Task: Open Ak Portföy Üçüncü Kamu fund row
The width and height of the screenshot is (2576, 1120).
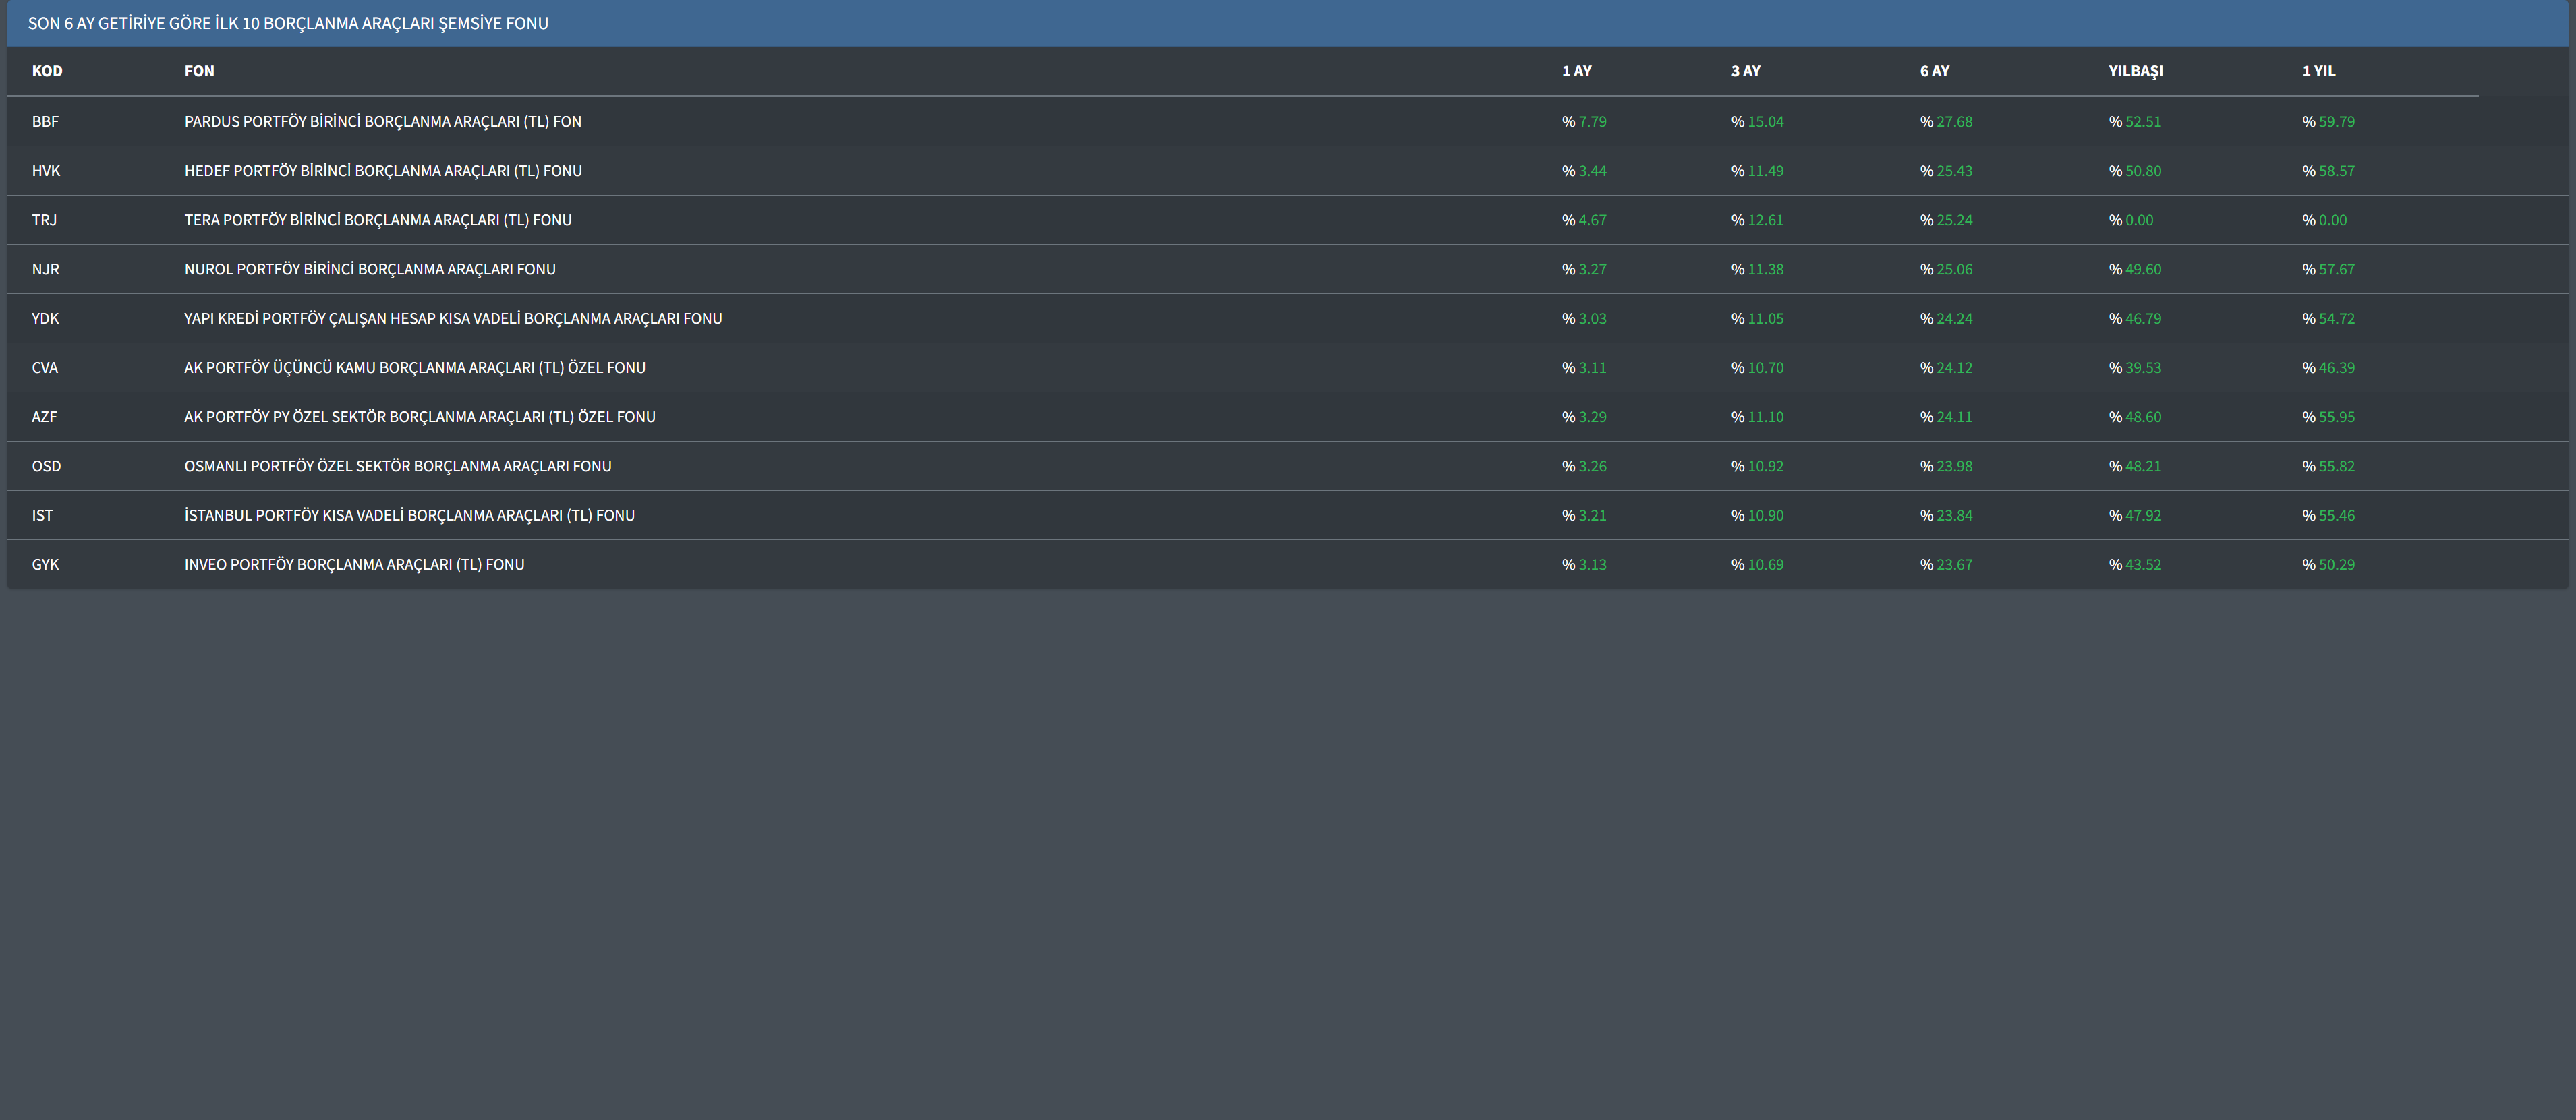Action: (414, 368)
